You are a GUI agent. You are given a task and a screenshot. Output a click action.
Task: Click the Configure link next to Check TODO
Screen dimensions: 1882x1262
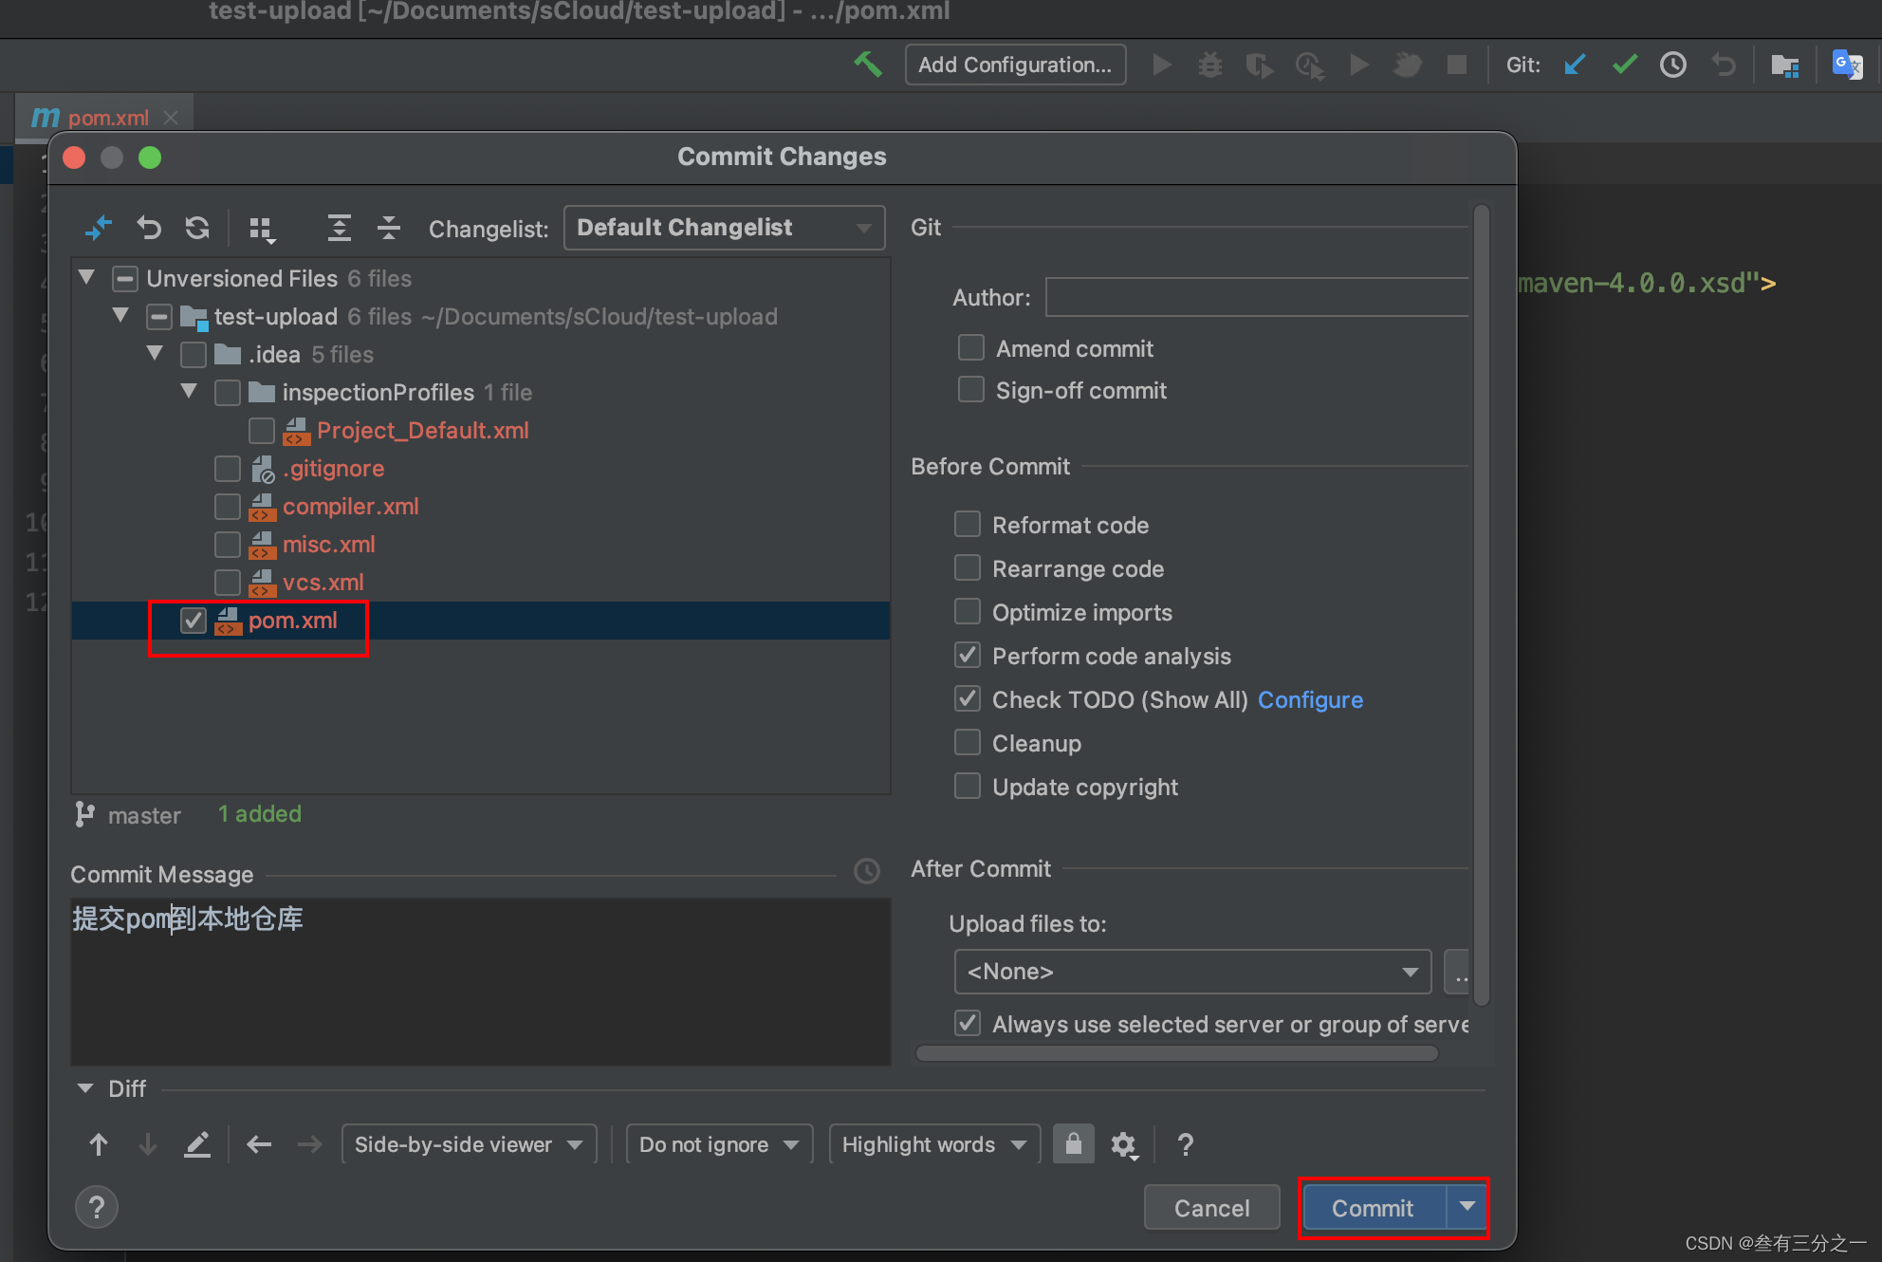coord(1310,700)
